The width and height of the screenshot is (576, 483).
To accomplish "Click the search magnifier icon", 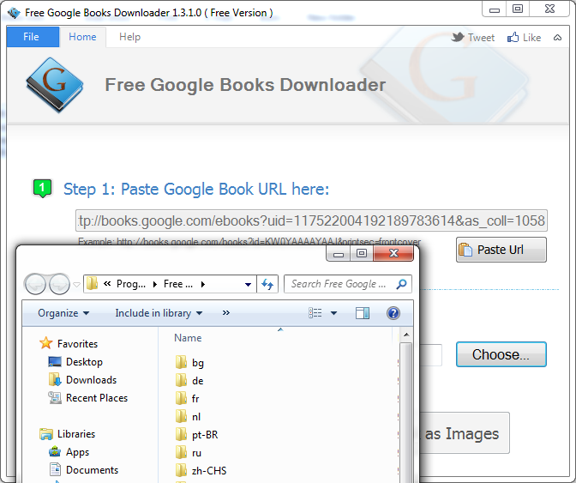I will coord(401,284).
